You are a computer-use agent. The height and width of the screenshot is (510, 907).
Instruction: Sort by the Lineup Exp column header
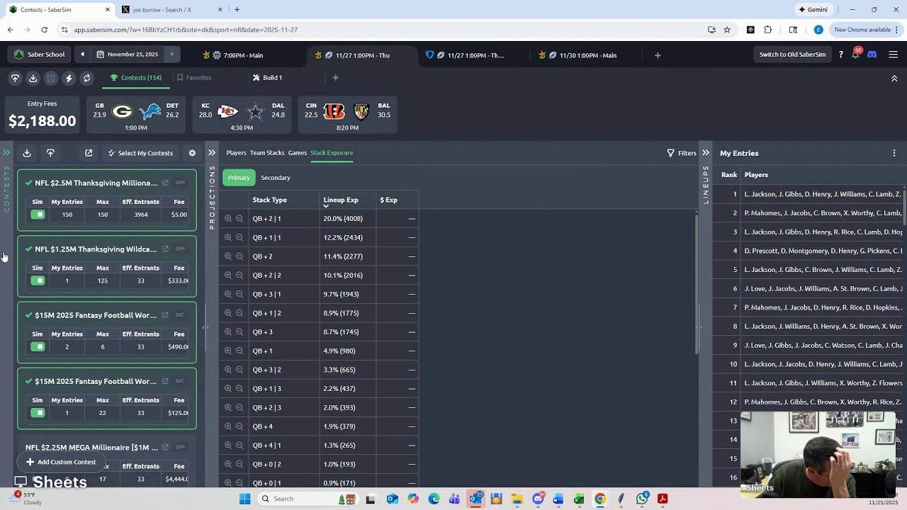click(x=340, y=200)
